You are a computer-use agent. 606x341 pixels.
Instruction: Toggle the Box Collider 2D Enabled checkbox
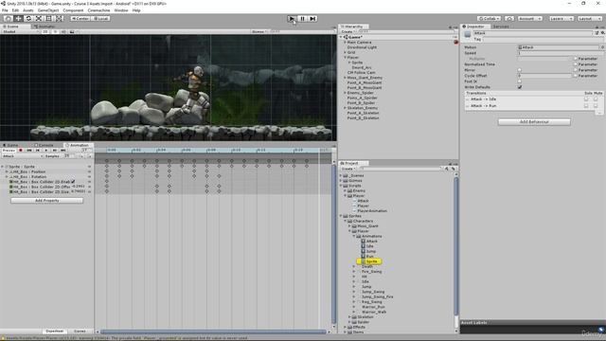(x=73, y=181)
